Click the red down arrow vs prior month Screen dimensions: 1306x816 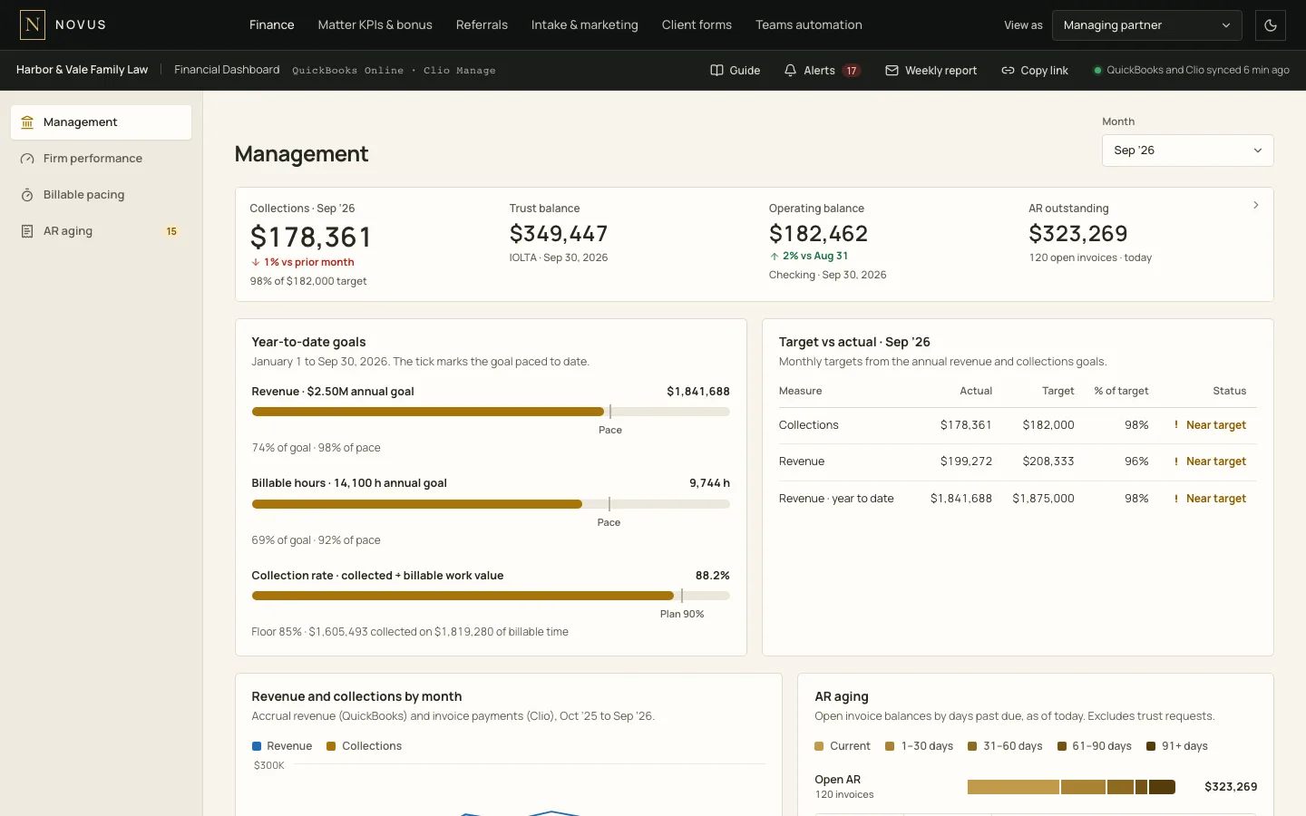(256, 262)
